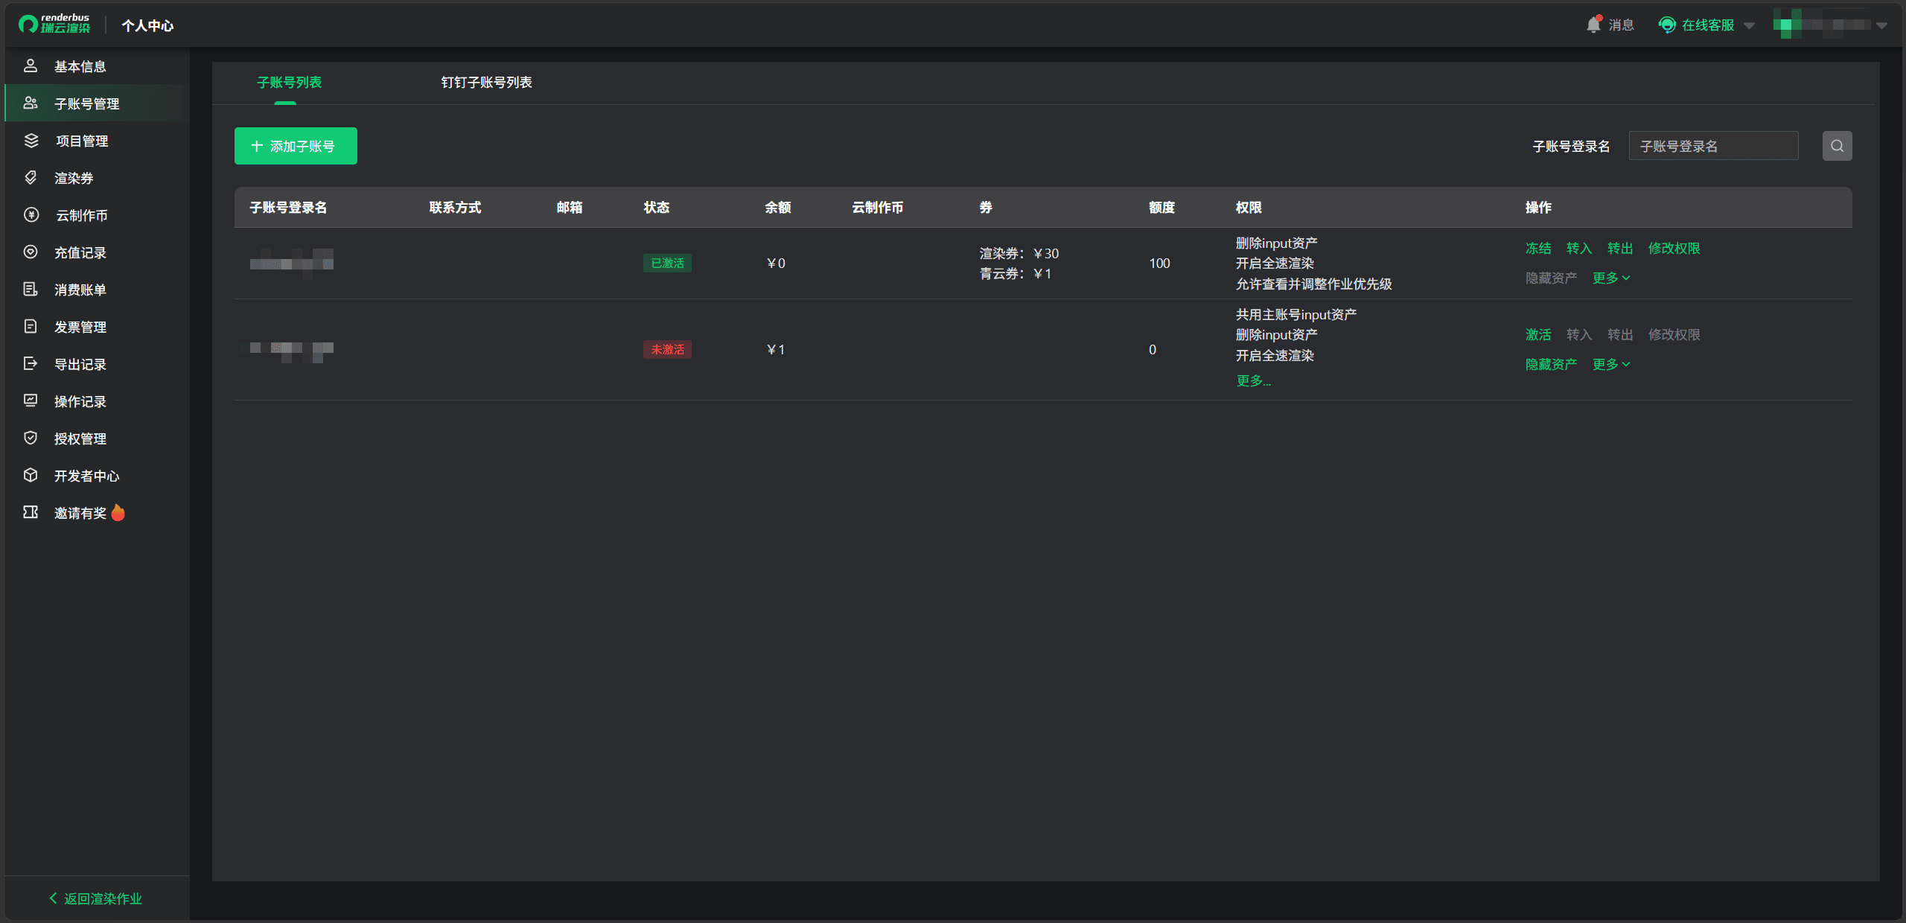
Task: Expand 更多 in the 未激活 account row actions
Action: (1611, 364)
